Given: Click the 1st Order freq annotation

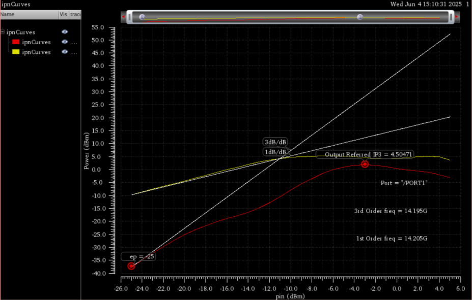Looking at the screenshot, I should pyautogui.click(x=392, y=239).
